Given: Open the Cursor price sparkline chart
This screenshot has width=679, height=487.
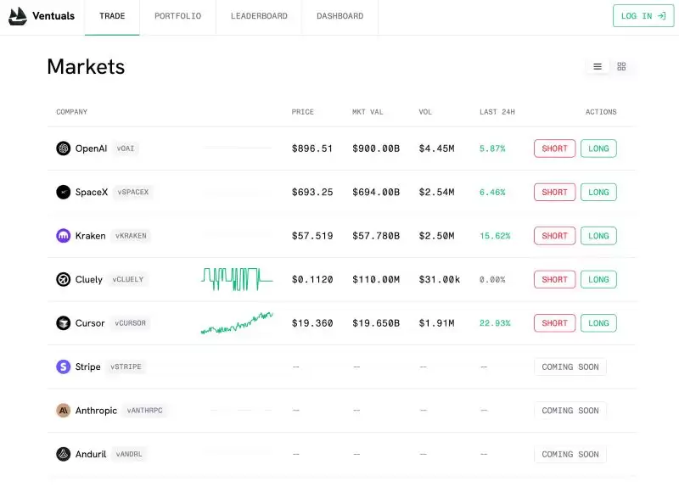Looking at the screenshot, I should tap(237, 323).
